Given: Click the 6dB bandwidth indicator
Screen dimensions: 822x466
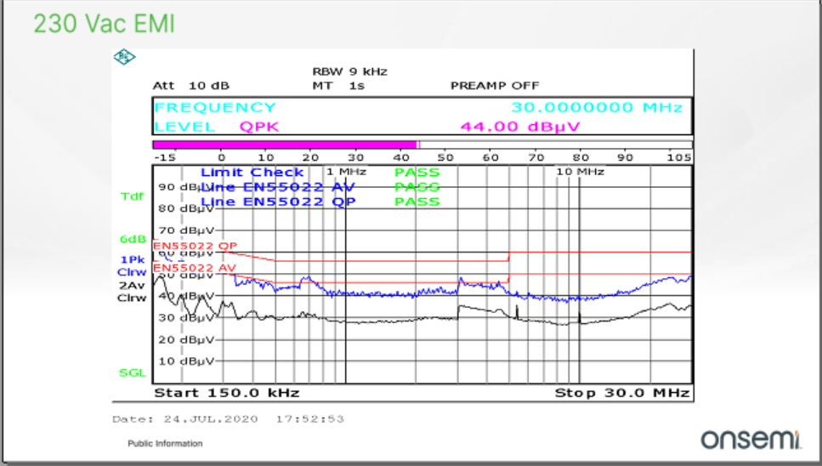Looking at the screenshot, I should click(x=133, y=239).
